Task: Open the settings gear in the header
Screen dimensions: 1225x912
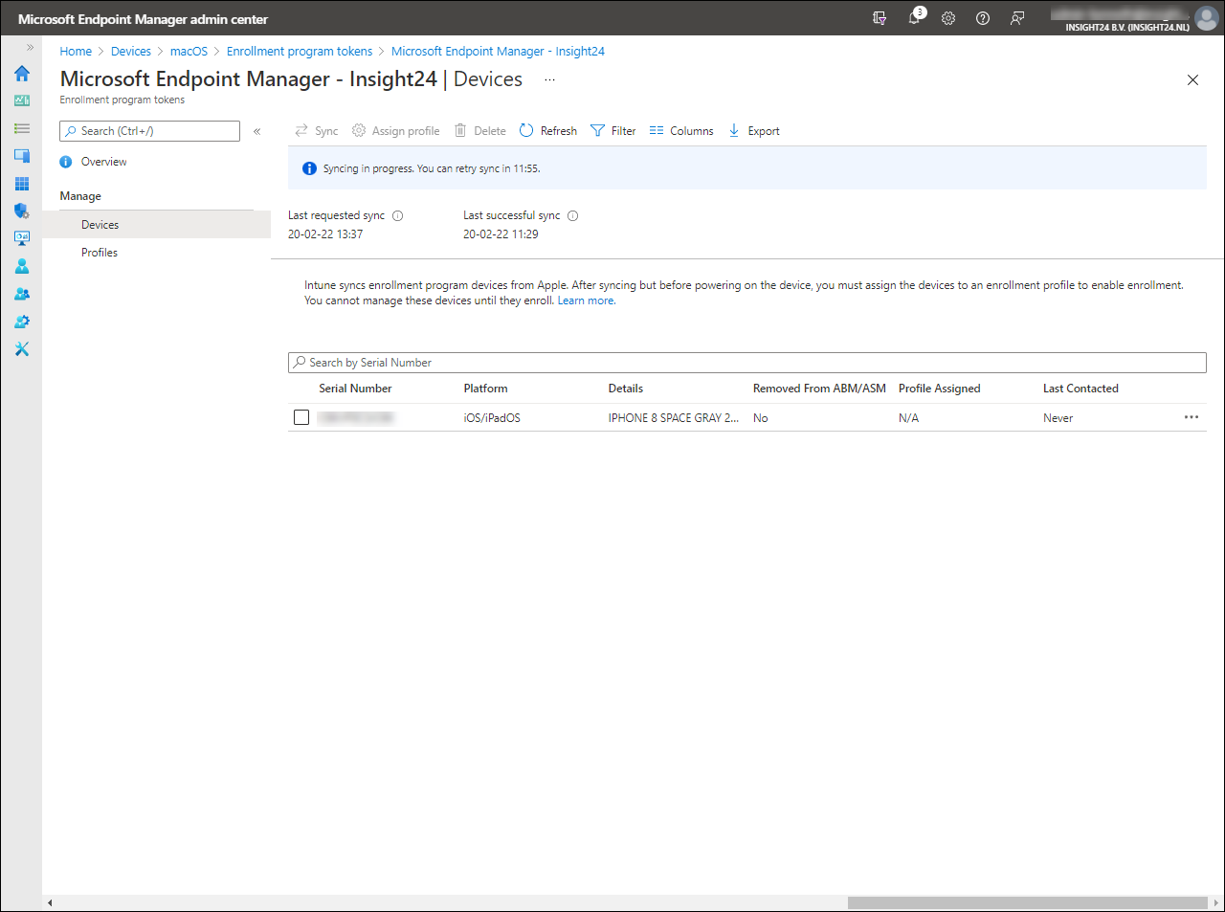Action: point(948,18)
